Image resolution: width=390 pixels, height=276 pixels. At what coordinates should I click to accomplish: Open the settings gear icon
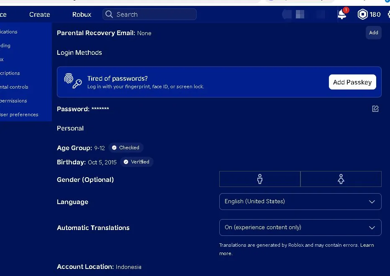388,14
